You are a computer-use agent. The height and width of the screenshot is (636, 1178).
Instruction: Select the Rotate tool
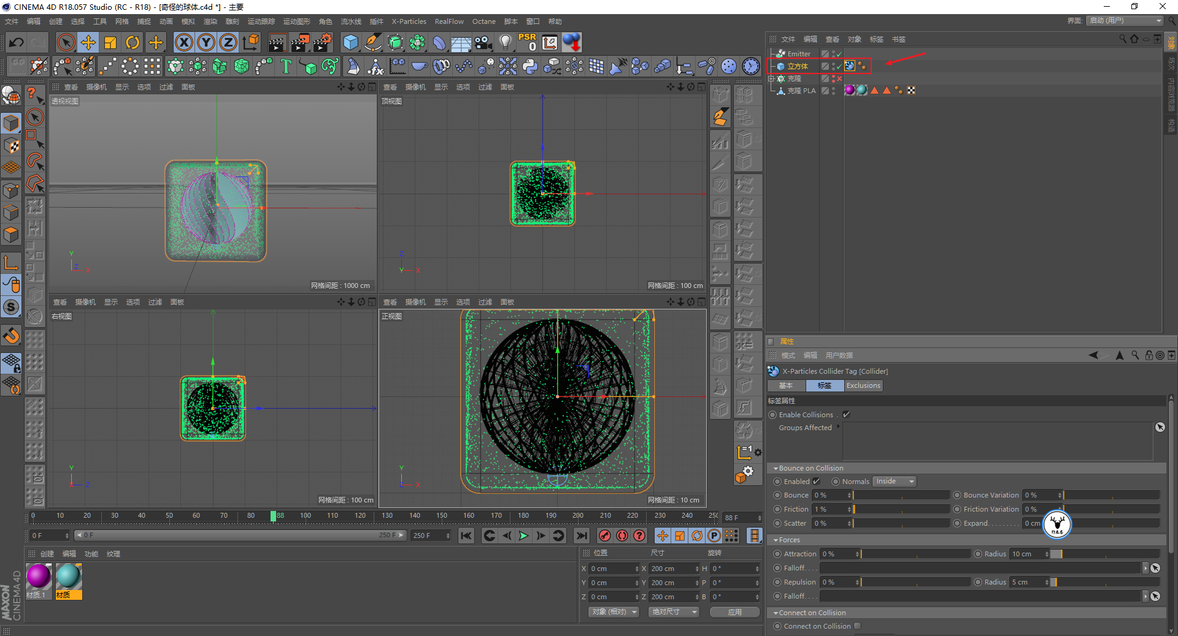pyautogui.click(x=133, y=42)
